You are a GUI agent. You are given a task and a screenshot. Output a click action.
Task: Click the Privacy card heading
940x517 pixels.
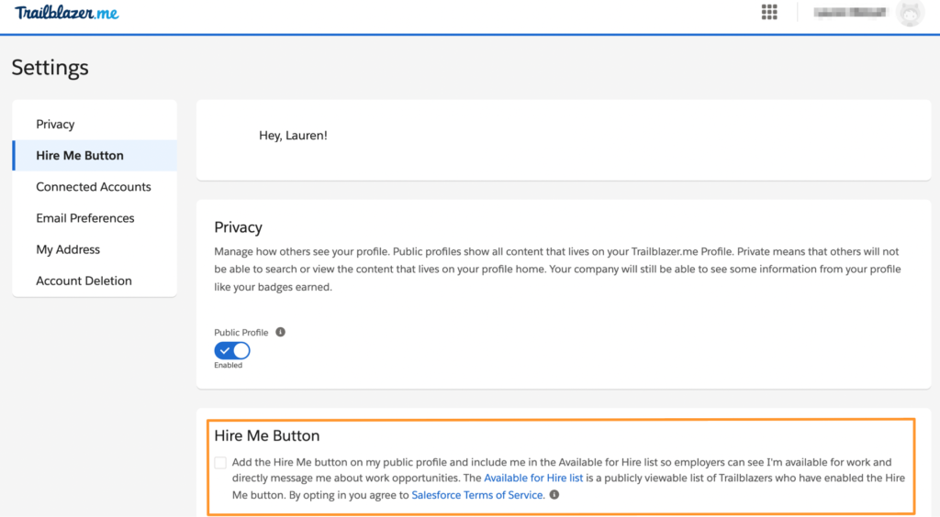(x=238, y=227)
